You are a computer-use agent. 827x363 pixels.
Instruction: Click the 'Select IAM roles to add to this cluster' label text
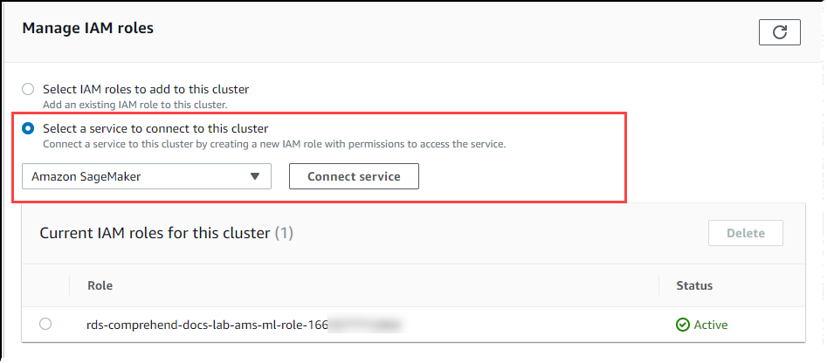pos(146,89)
